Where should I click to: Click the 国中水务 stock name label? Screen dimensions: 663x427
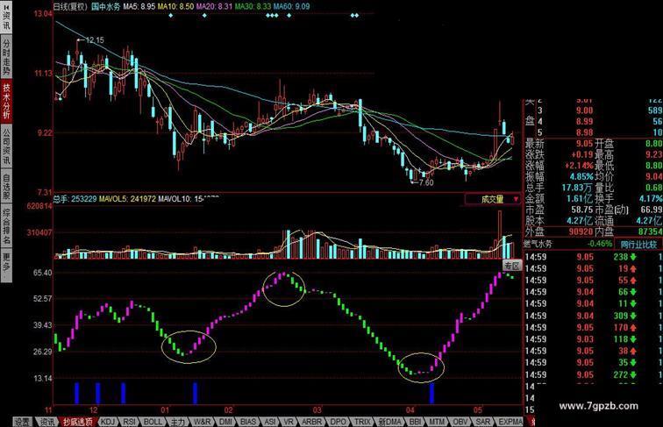tap(106, 6)
